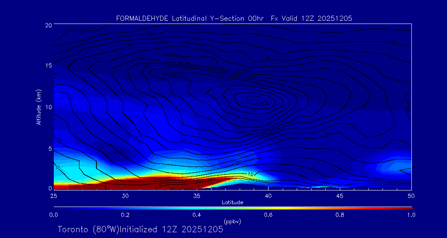This screenshot has width=447, height=238.
Task: Click the yellow section of the color bar
Action: pyautogui.click(x=282, y=208)
